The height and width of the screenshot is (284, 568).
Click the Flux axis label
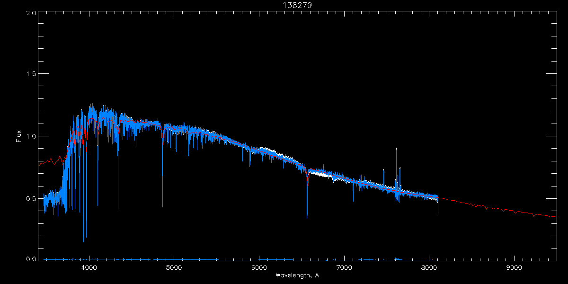[x=19, y=136]
